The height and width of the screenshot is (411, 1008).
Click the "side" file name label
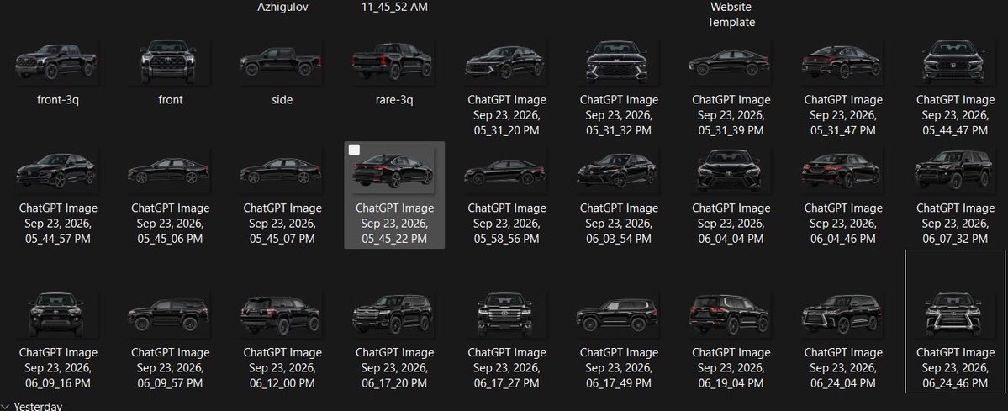tap(282, 100)
